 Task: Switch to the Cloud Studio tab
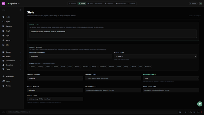point(121,4)
